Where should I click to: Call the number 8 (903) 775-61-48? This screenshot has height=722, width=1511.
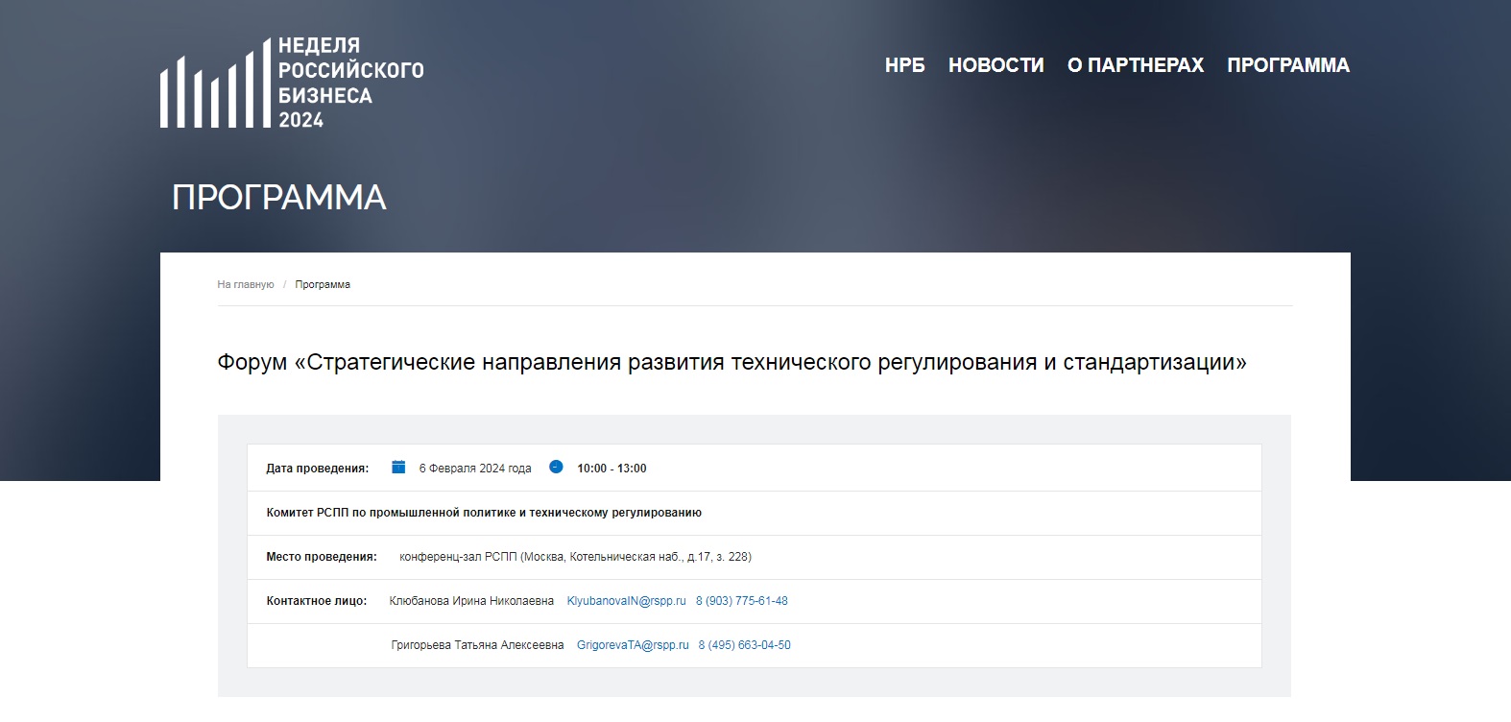click(x=742, y=601)
